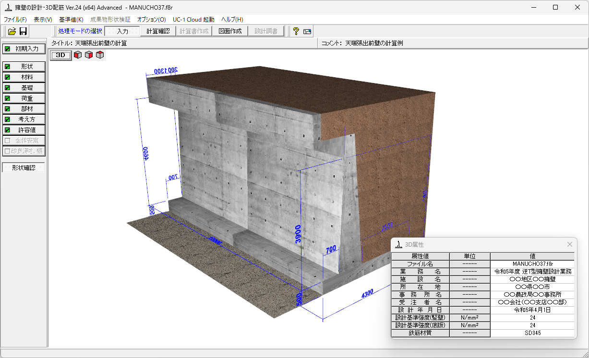Select third cube view icon
Viewport: 589px width, 358px height.
coord(99,55)
